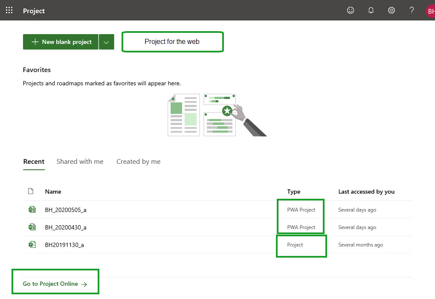Screen dimensions: 435x299
Task: Click the favorites placeholder description text
Action: click(102, 83)
